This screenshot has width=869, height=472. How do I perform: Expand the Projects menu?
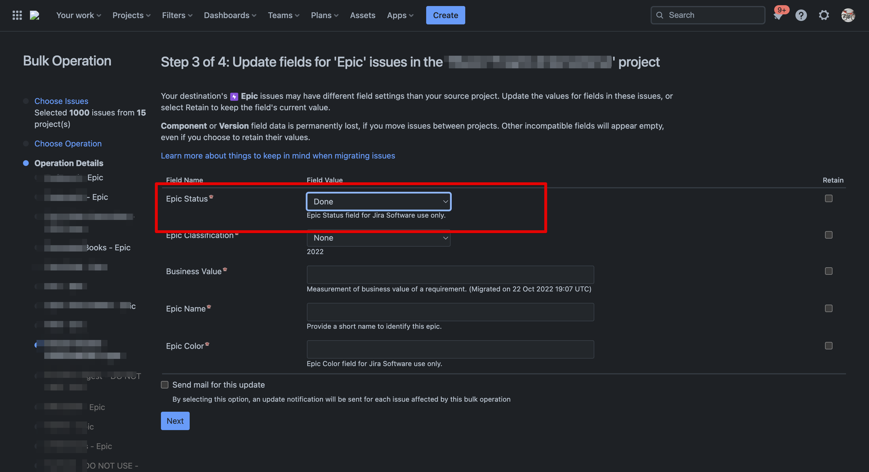pos(131,15)
